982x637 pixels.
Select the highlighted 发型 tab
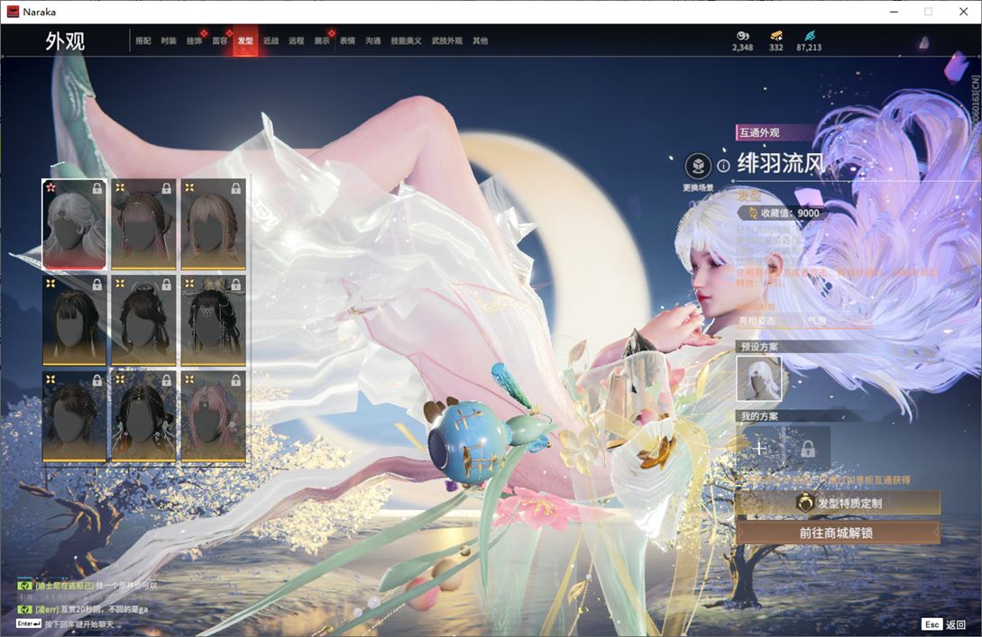click(x=245, y=41)
